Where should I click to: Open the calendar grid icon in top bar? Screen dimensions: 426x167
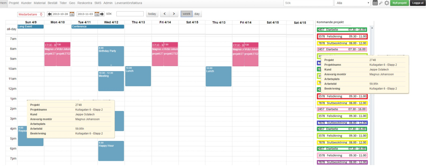click(375, 3)
